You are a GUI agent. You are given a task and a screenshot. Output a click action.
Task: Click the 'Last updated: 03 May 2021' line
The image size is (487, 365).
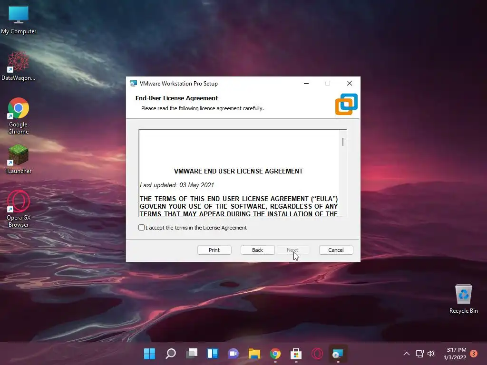(x=177, y=185)
